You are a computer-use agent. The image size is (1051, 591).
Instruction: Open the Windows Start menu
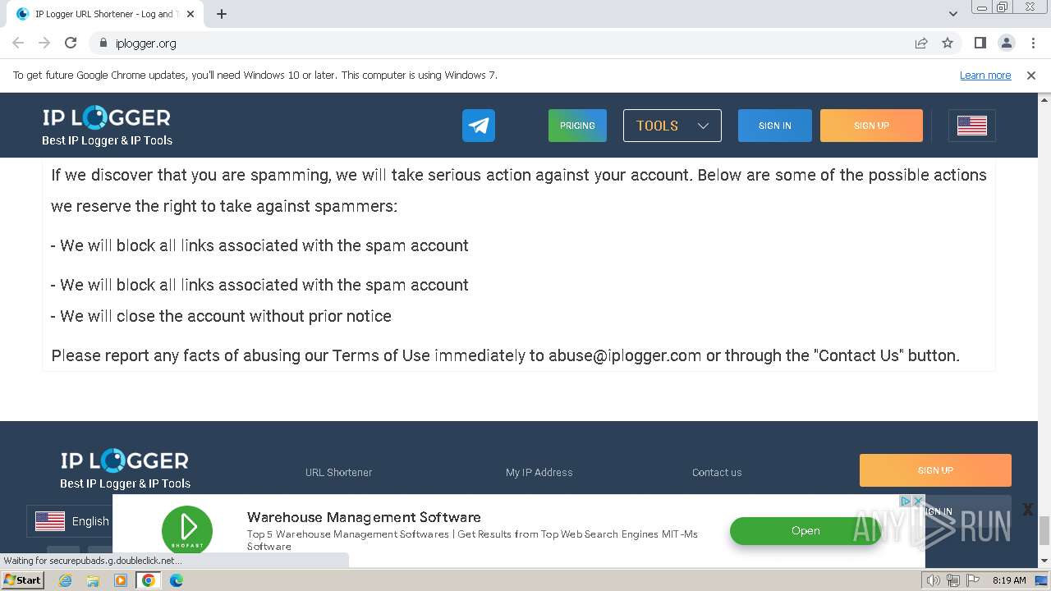[x=23, y=580]
